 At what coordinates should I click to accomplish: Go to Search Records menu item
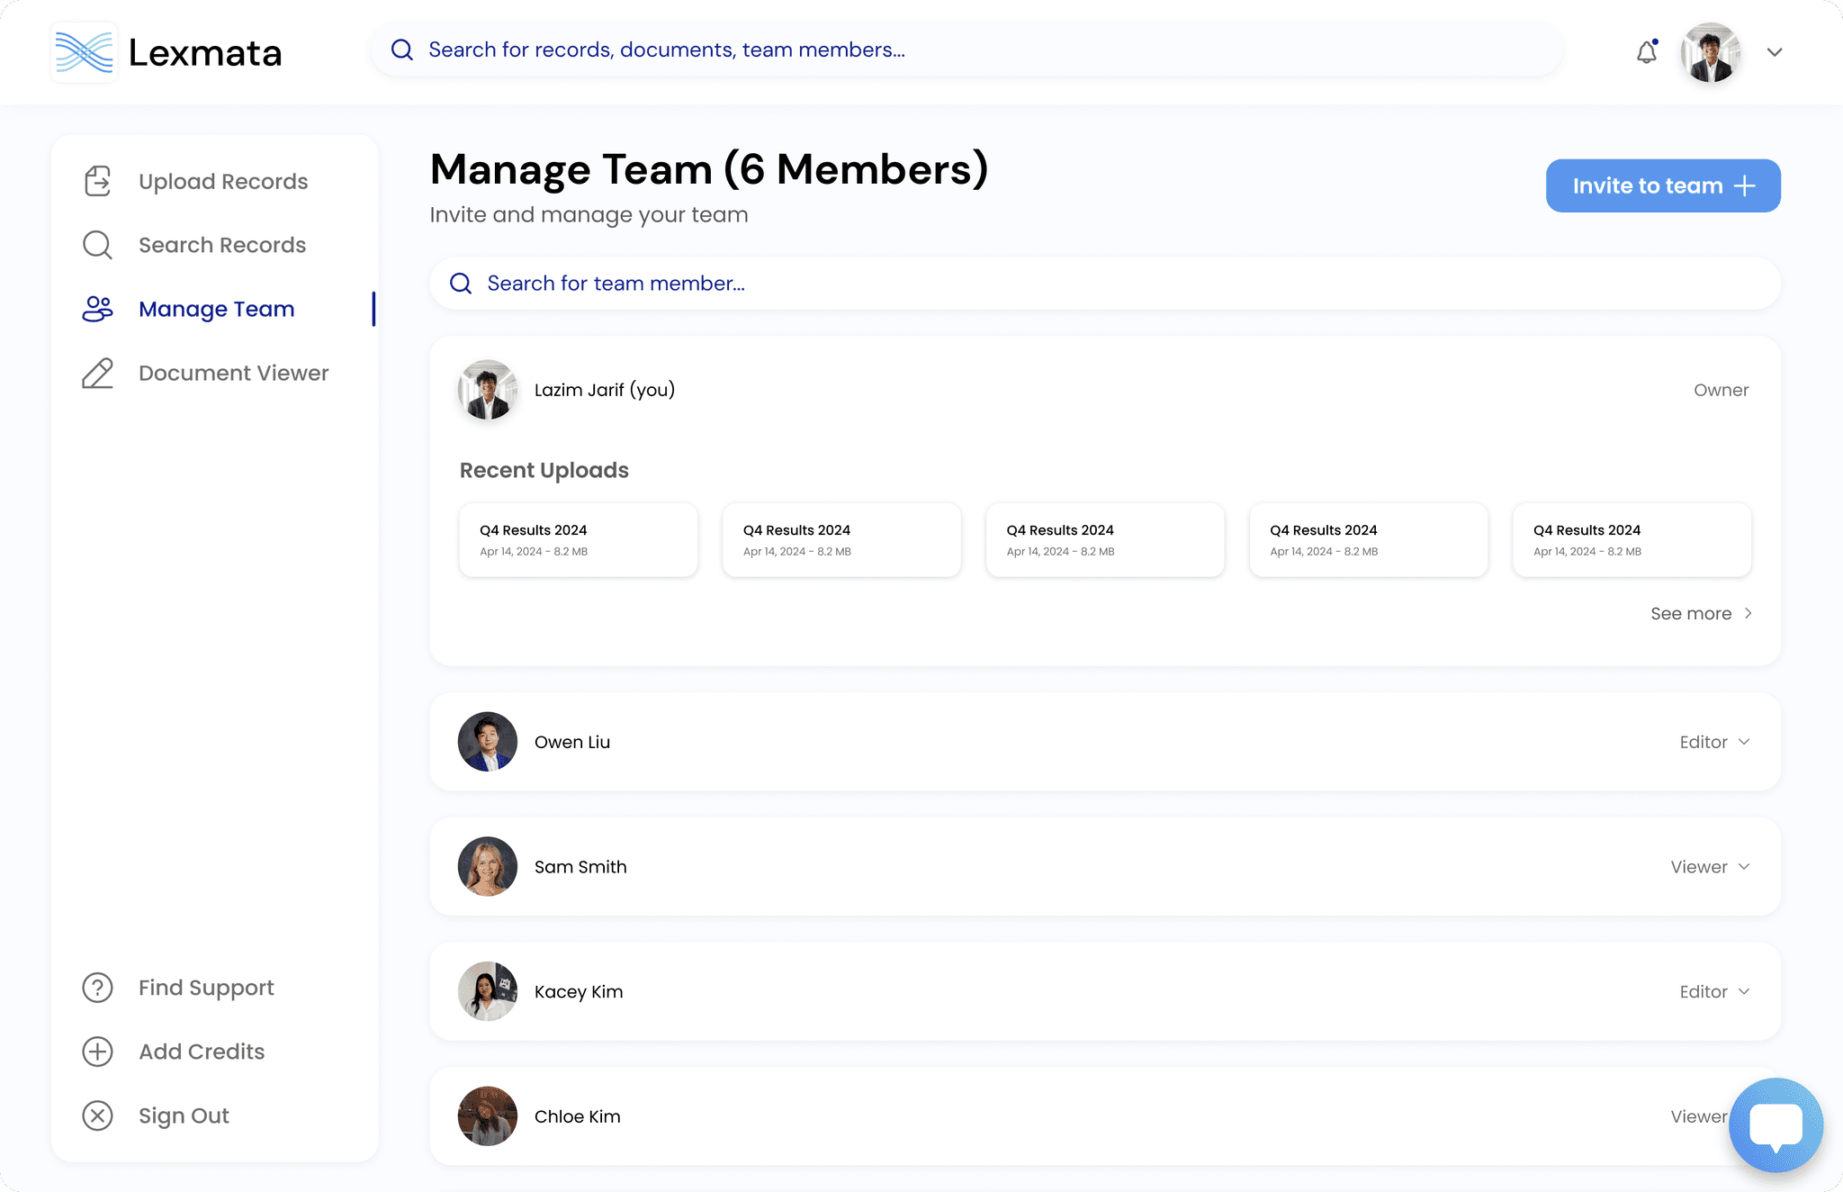coord(221,245)
